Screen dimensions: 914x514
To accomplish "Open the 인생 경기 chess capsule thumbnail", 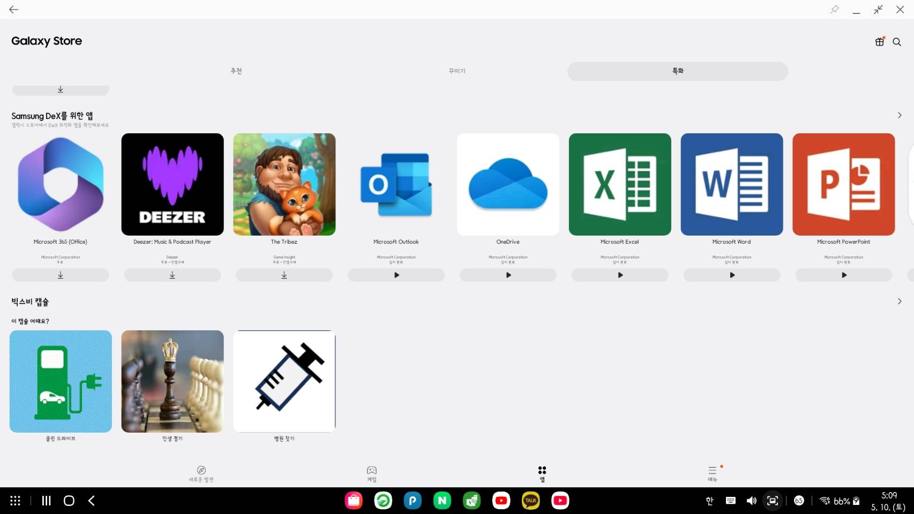I will [173, 381].
